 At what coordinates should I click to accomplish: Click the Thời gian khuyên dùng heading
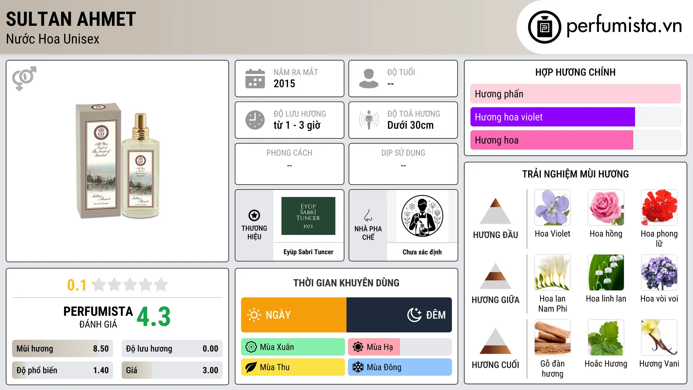tap(346, 283)
